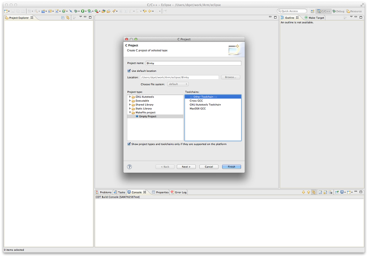
Task: Maximize the Project Explorer panel
Action: pyautogui.click(x=90, y=18)
